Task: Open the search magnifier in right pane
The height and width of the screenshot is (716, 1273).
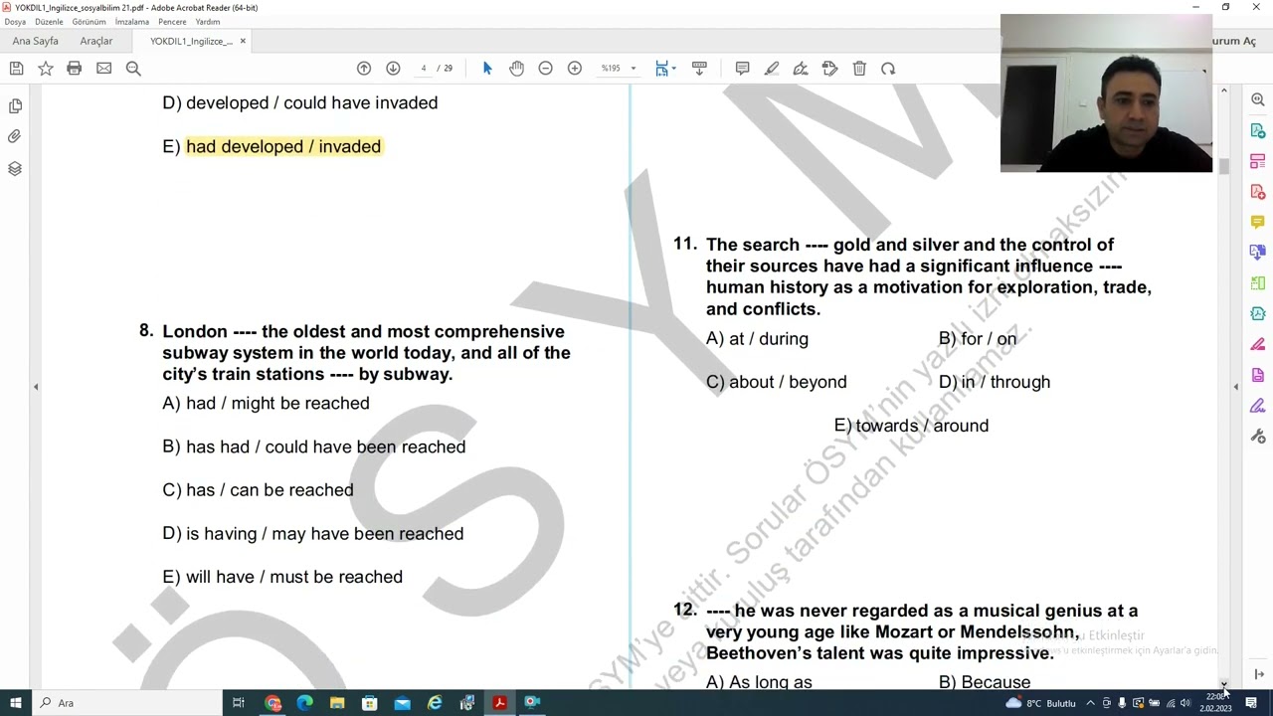Action: point(1258,99)
